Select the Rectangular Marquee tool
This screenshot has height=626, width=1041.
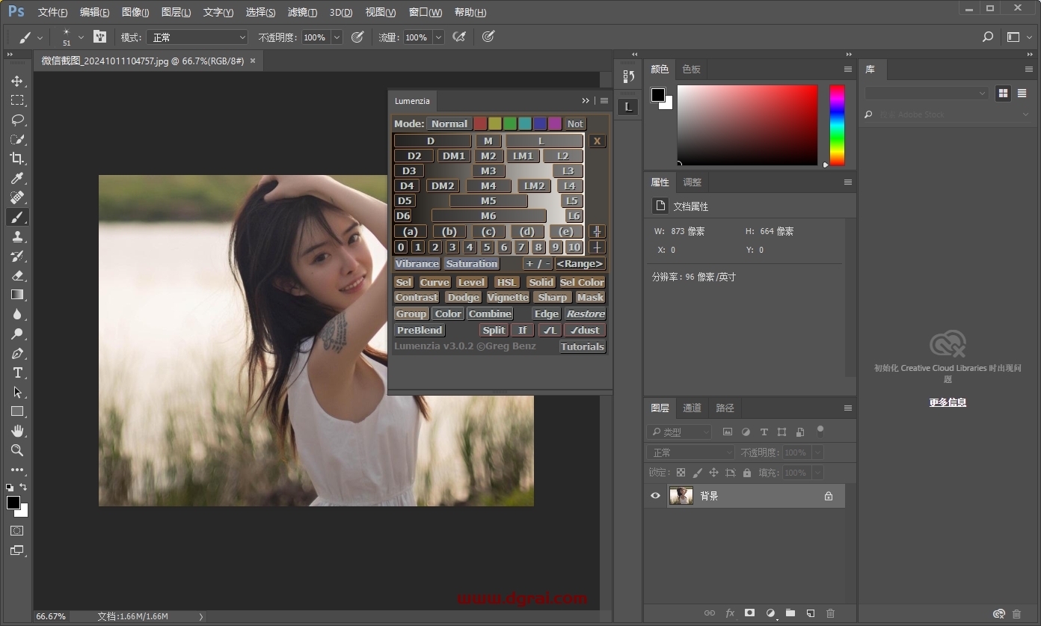pyautogui.click(x=17, y=100)
